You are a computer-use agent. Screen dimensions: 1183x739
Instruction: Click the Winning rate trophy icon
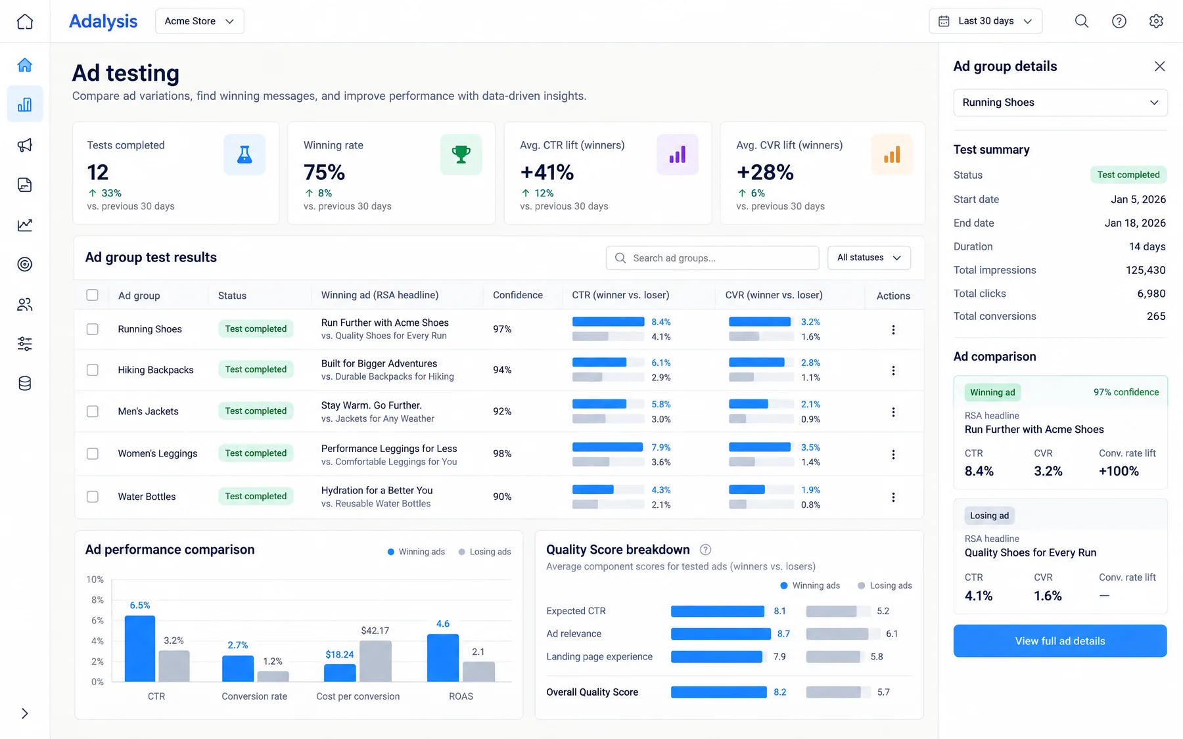(x=461, y=155)
